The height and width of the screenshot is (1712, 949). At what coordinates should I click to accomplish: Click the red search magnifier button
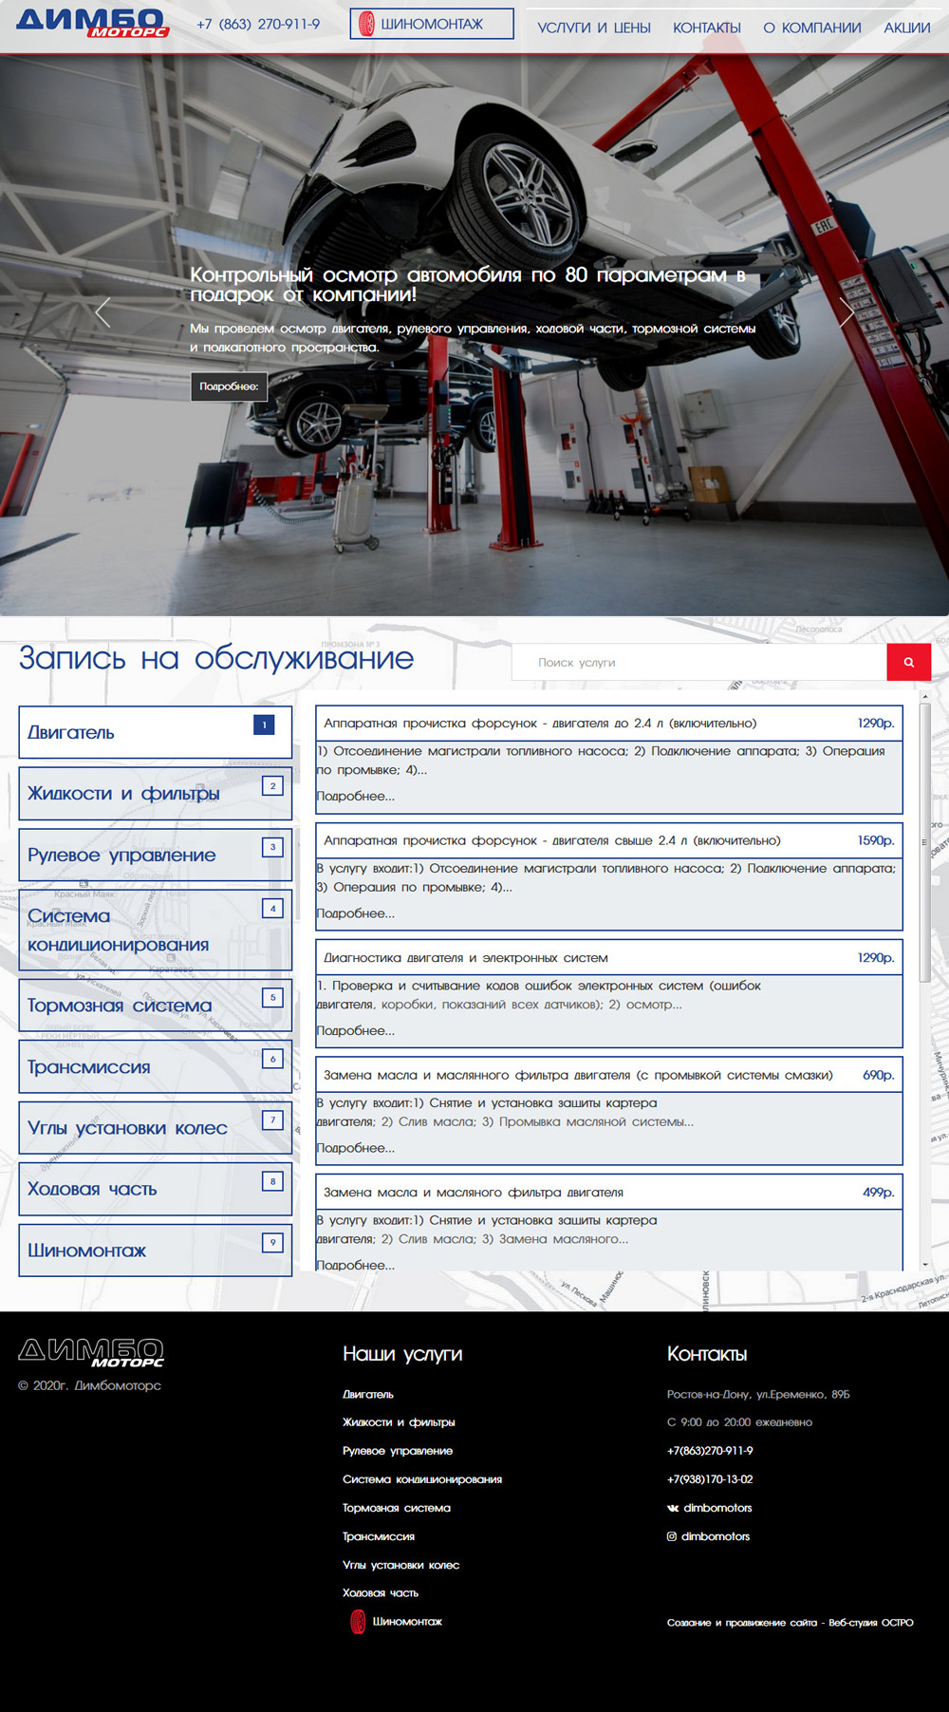click(908, 663)
